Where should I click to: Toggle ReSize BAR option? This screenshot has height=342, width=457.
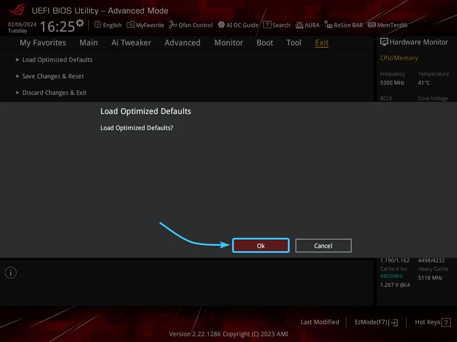point(328,25)
